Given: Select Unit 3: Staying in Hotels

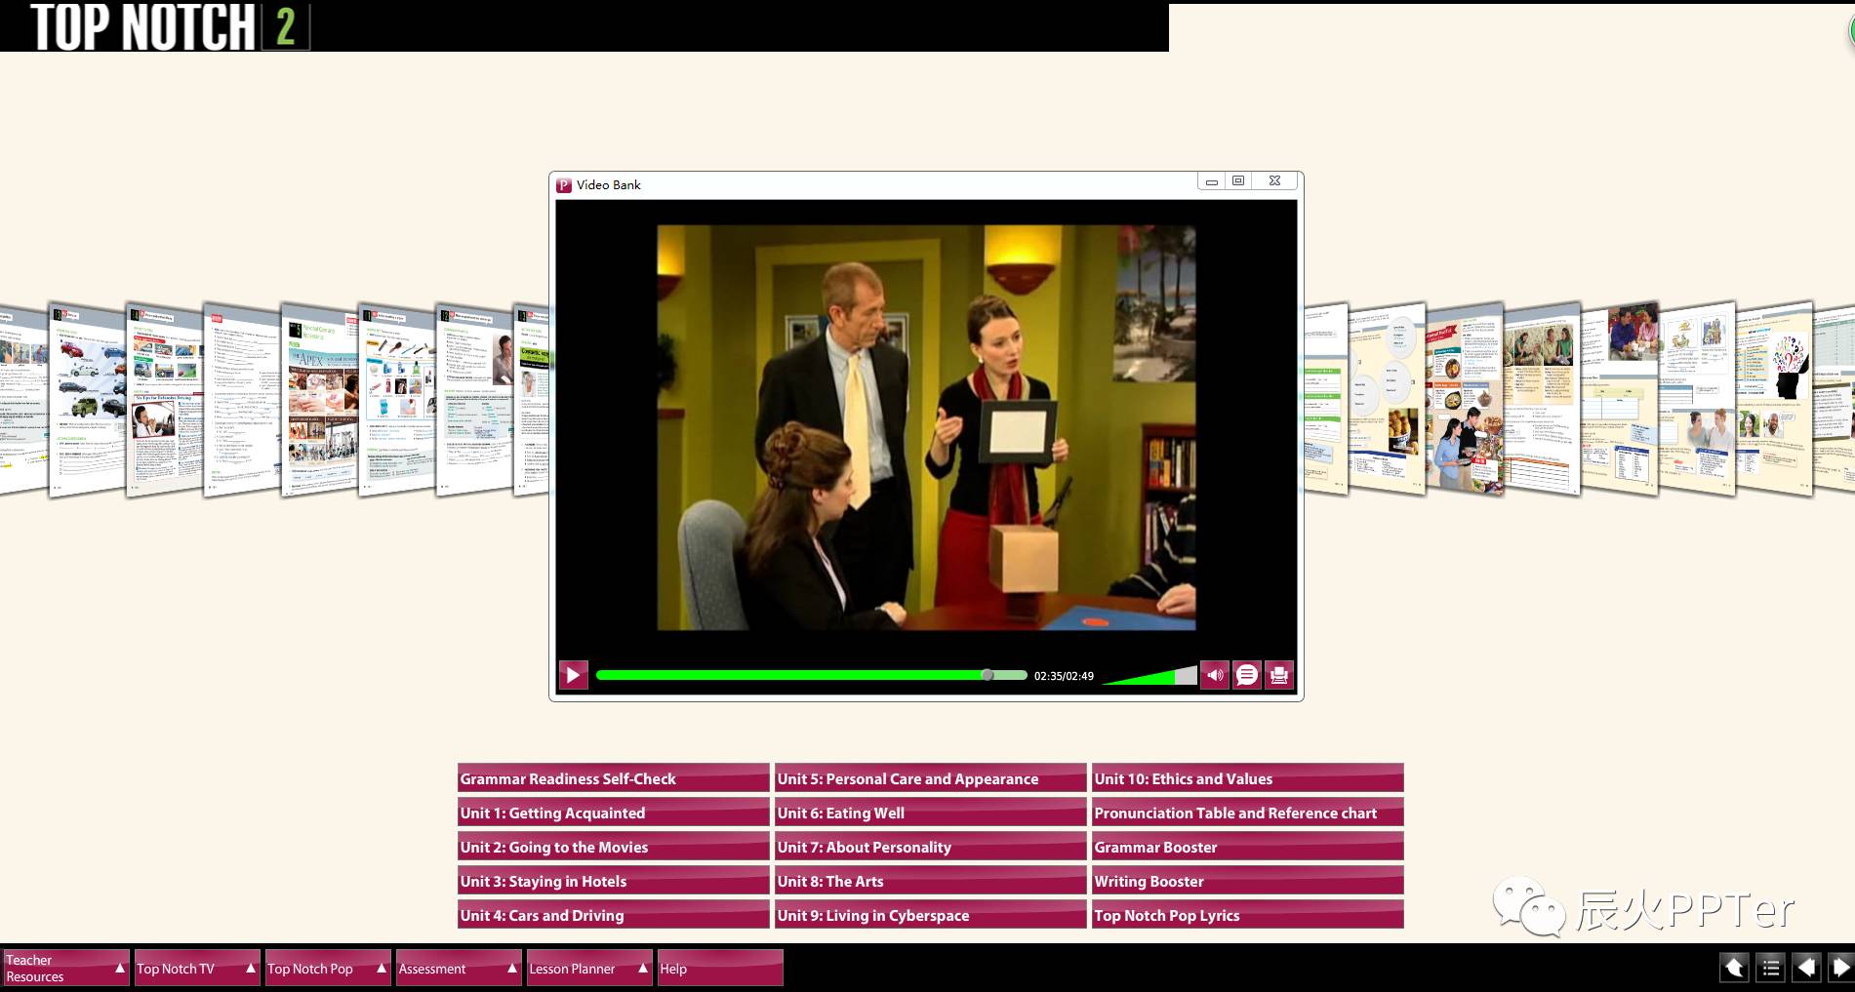Looking at the screenshot, I should pyautogui.click(x=613, y=881).
